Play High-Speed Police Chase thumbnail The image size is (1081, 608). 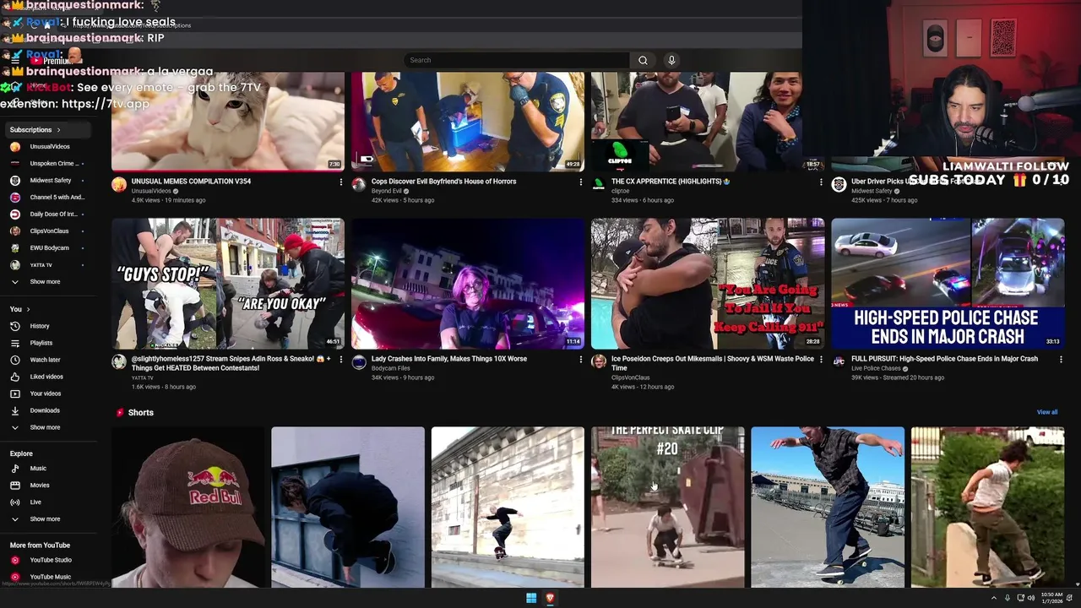[948, 284]
